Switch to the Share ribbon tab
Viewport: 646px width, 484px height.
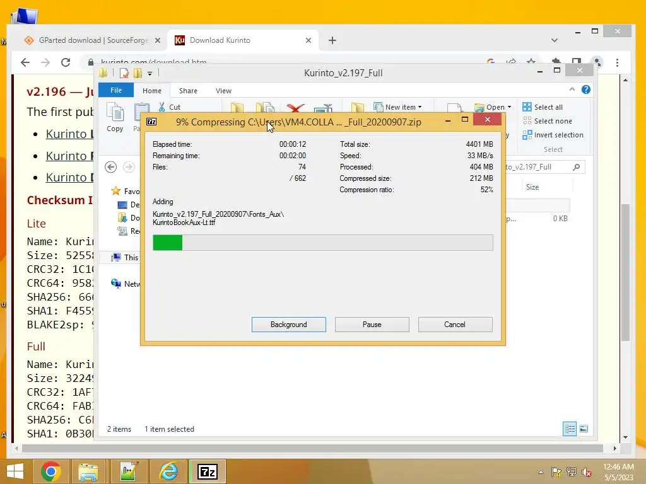(188, 91)
